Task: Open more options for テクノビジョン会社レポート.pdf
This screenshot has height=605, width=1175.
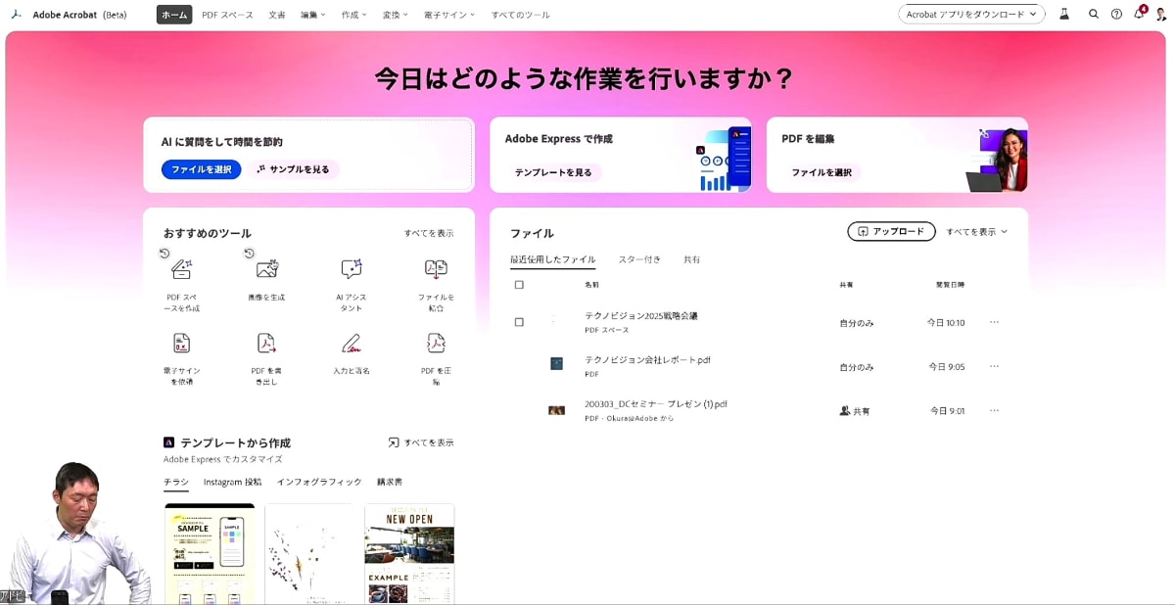Action: 994,366
